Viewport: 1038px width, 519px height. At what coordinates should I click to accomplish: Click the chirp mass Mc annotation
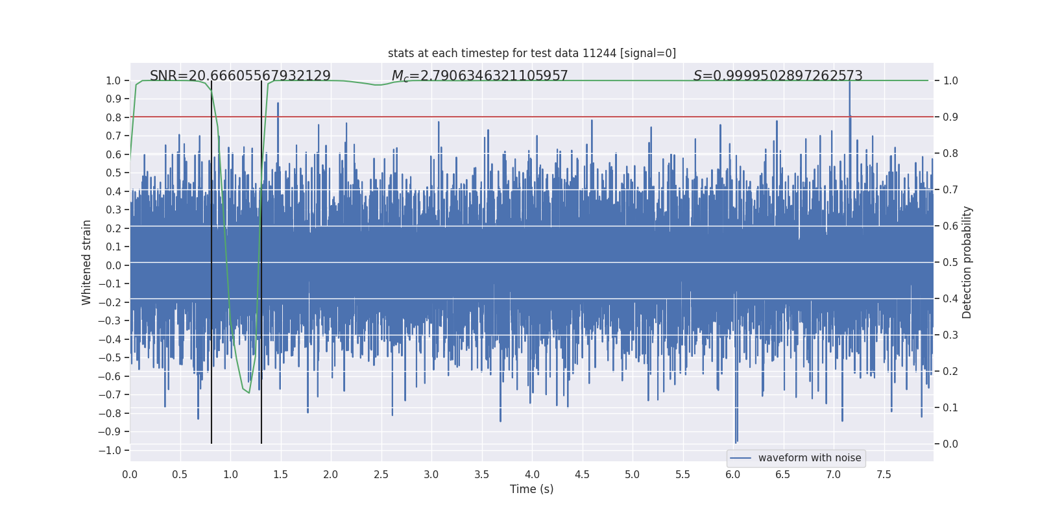coord(479,76)
